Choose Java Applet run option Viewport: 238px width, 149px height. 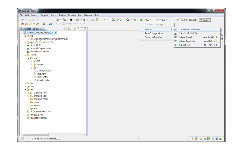click(x=185, y=37)
